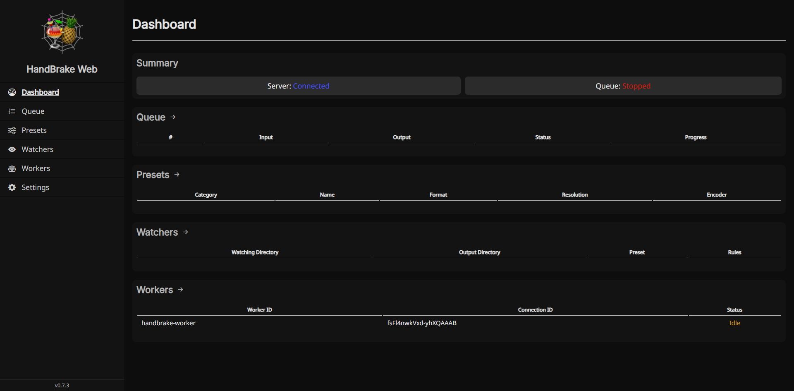Click the v0.7.3 version link
Image resolution: width=794 pixels, height=391 pixels.
[62, 385]
